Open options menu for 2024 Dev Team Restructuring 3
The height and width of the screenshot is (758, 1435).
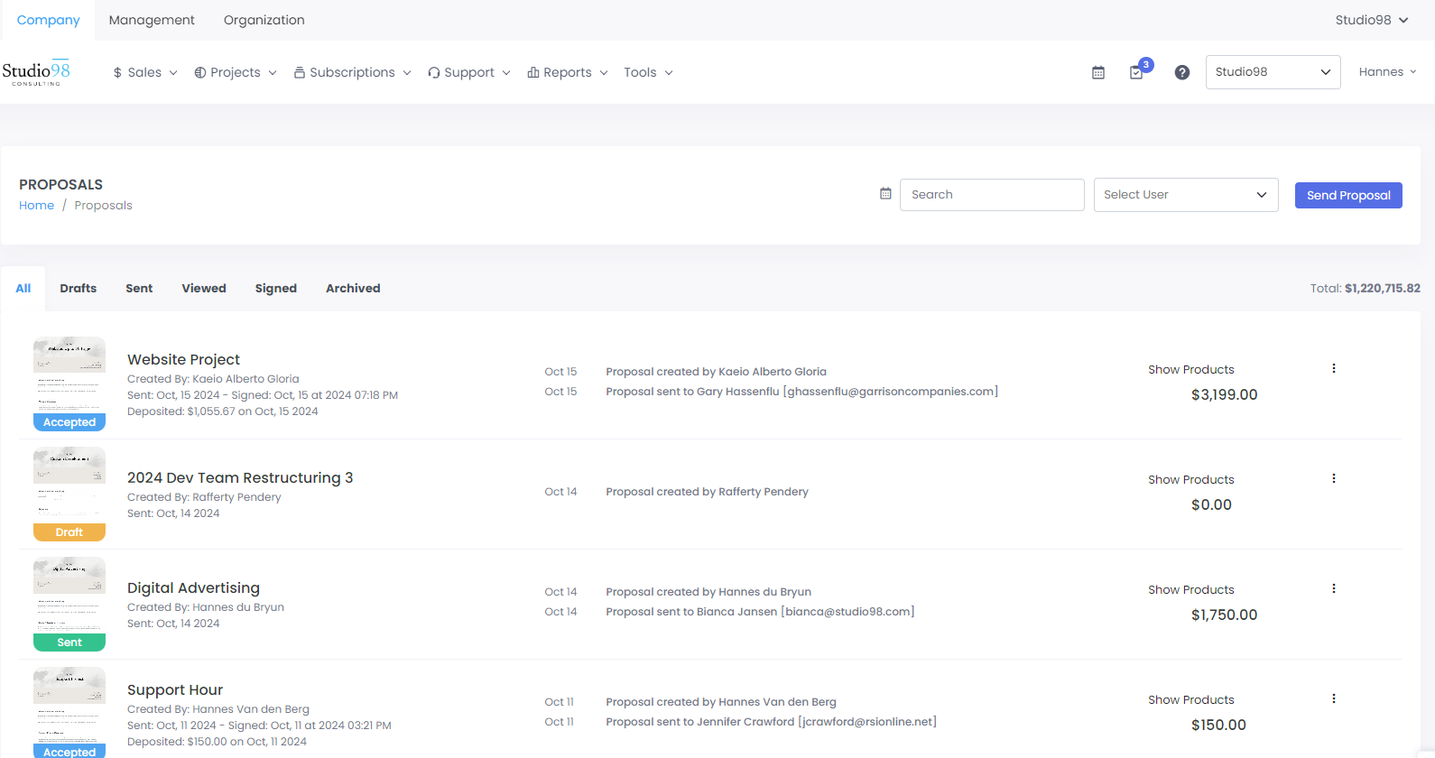1333,478
